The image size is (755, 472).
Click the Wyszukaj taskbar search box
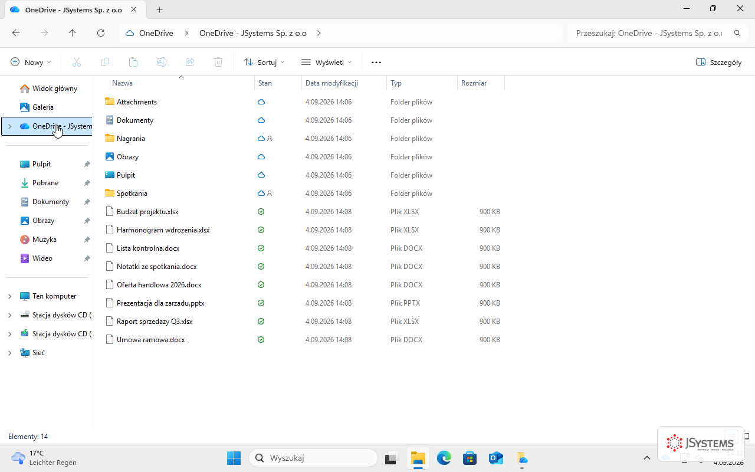pos(313,458)
